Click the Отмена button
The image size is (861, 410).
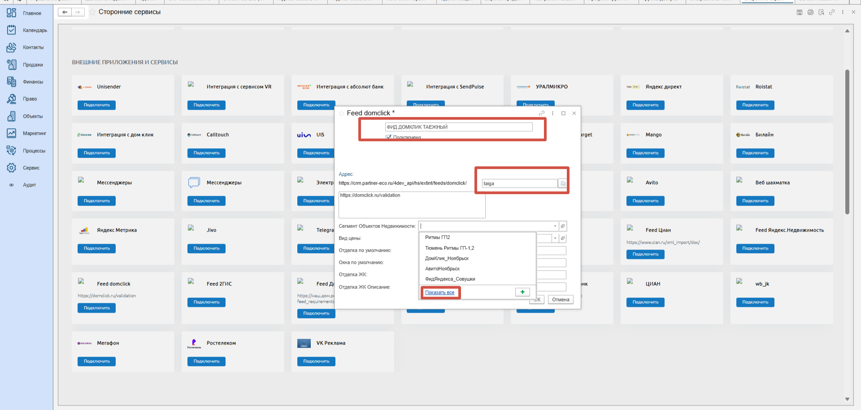point(561,300)
